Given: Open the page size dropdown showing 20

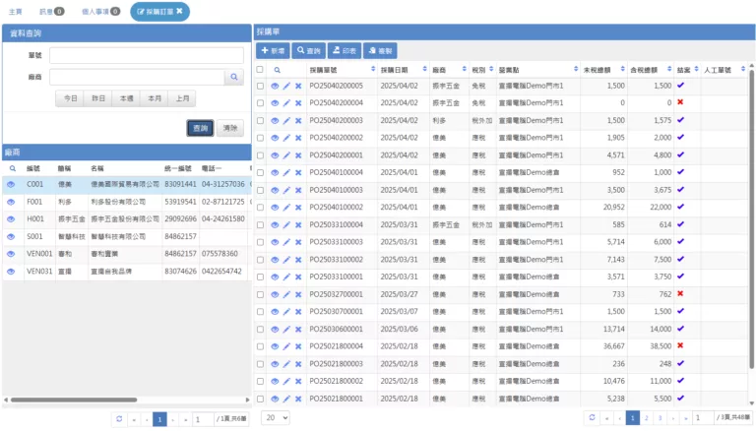Looking at the screenshot, I should pyautogui.click(x=276, y=417).
